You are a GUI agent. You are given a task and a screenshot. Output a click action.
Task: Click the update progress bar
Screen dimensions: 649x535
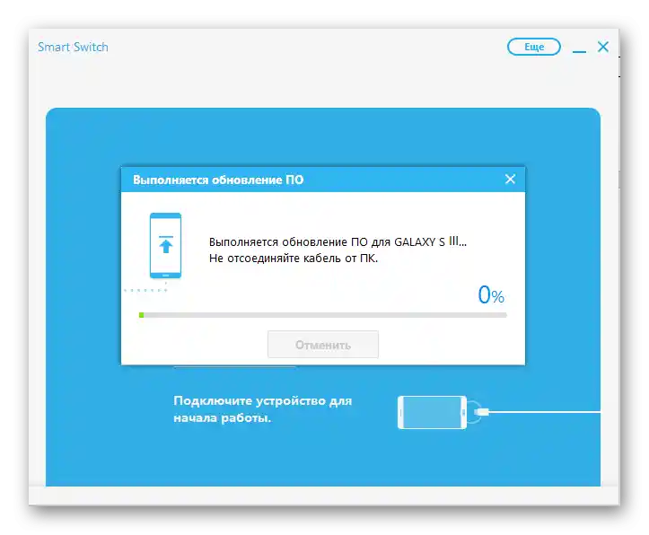[x=323, y=315]
